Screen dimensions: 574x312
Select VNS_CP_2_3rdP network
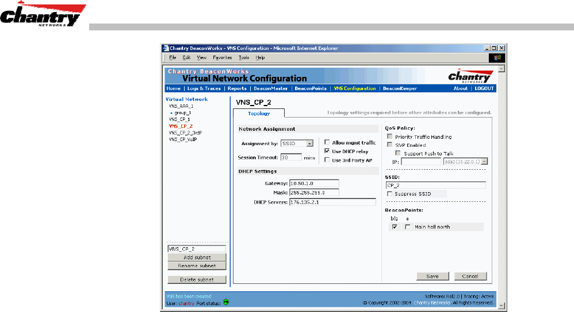(185, 133)
